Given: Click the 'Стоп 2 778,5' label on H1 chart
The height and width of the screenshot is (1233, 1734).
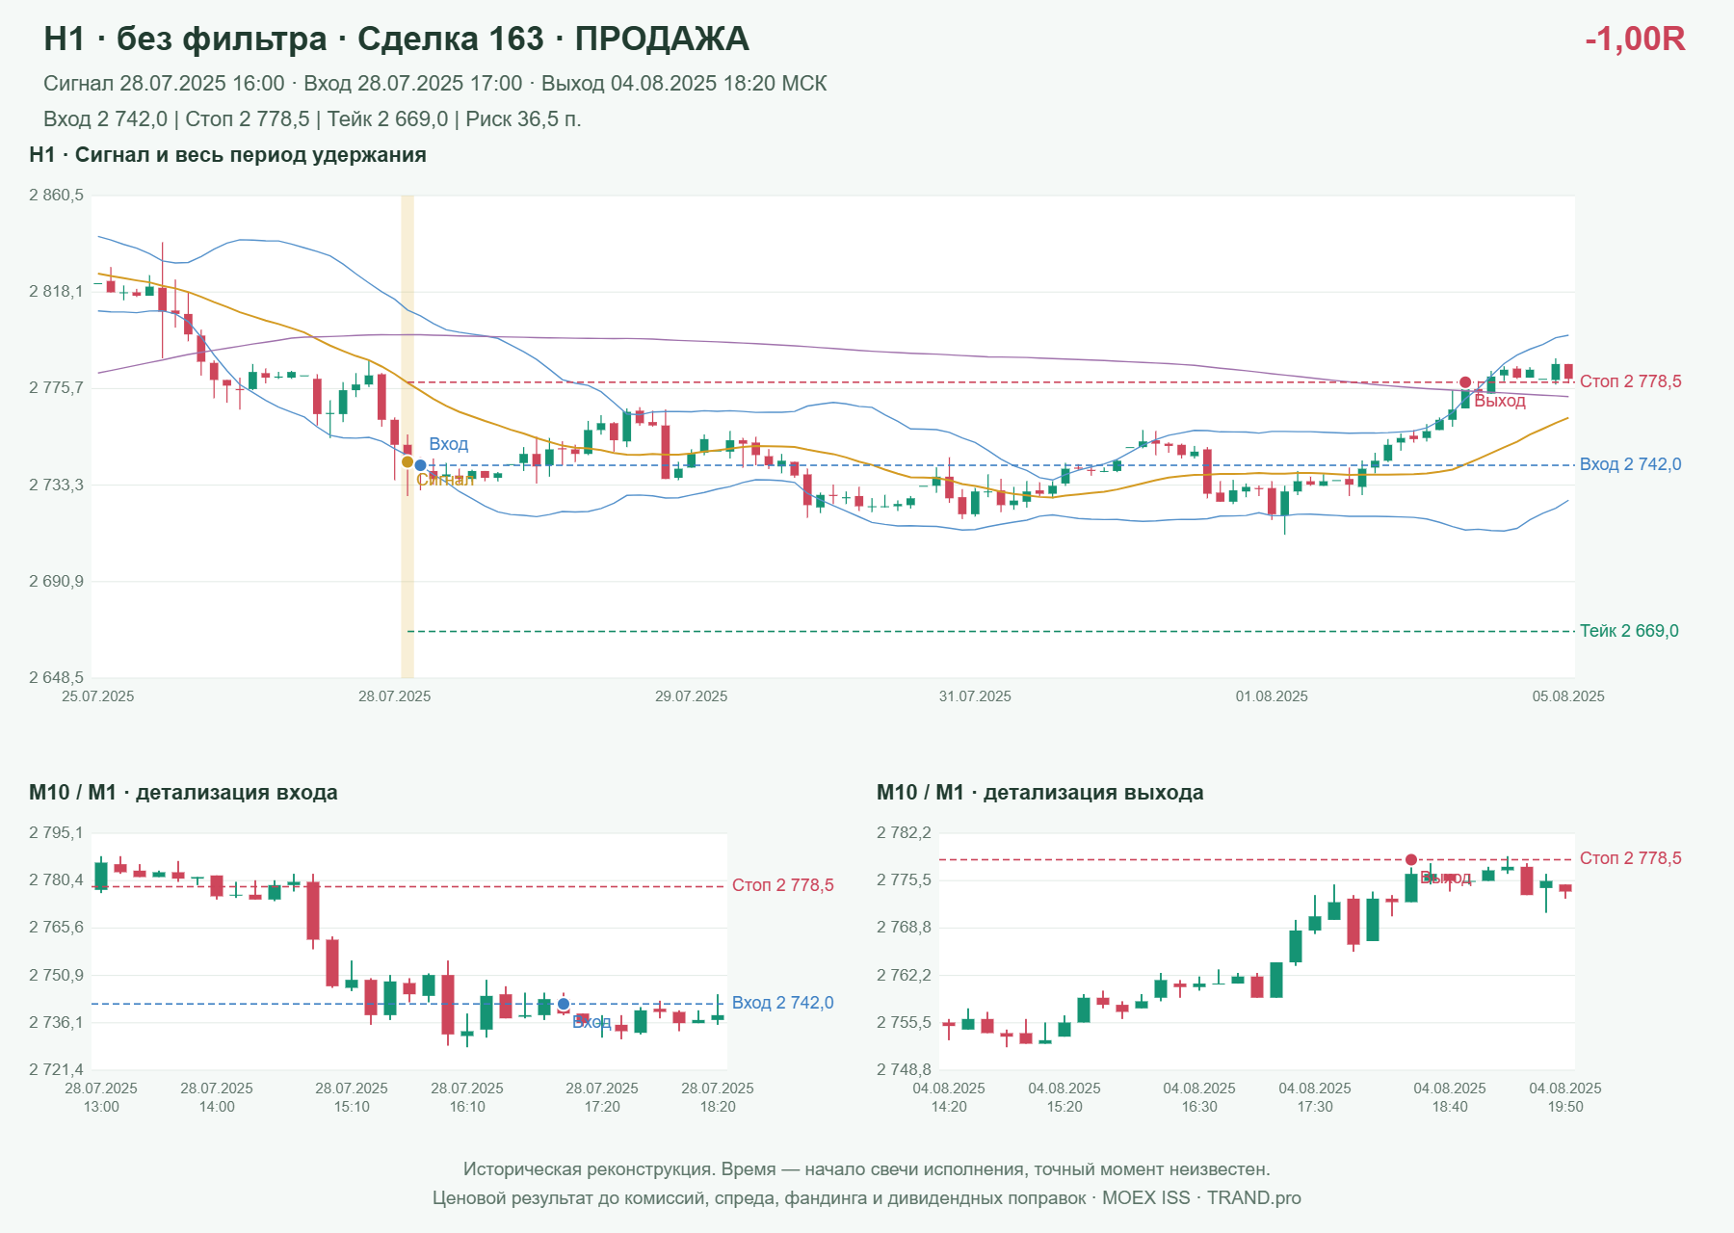Looking at the screenshot, I should (x=1631, y=381).
